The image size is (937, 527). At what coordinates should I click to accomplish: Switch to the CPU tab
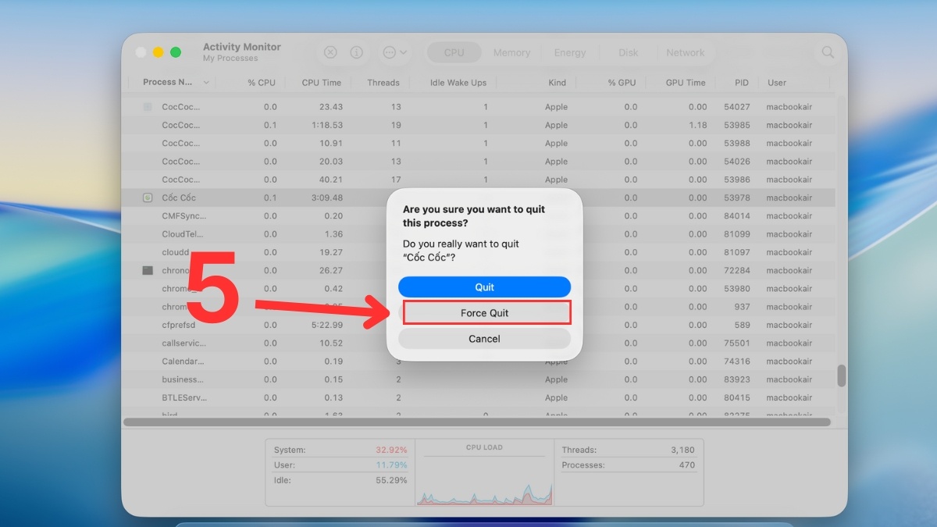click(x=454, y=52)
